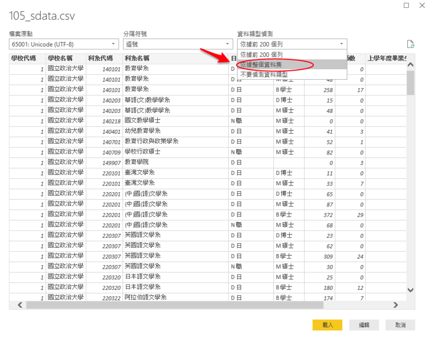Click 資料類型偵測 label
Viewport: 430px width, 341px height.
coord(255,34)
